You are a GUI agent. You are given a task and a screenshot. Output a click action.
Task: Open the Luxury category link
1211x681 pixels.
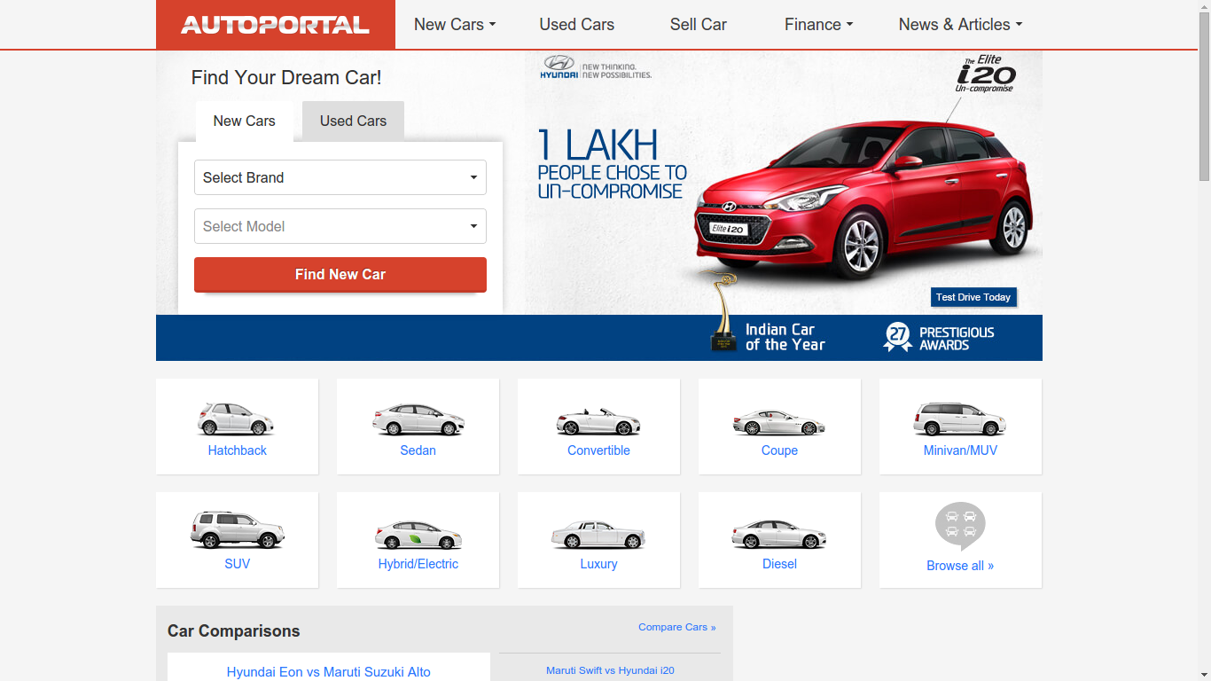click(599, 564)
